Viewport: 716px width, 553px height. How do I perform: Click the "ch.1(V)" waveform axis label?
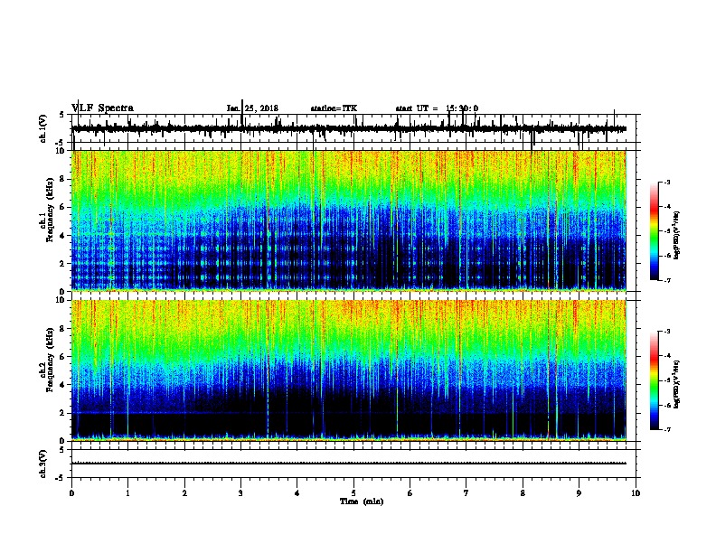[x=43, y=128]
